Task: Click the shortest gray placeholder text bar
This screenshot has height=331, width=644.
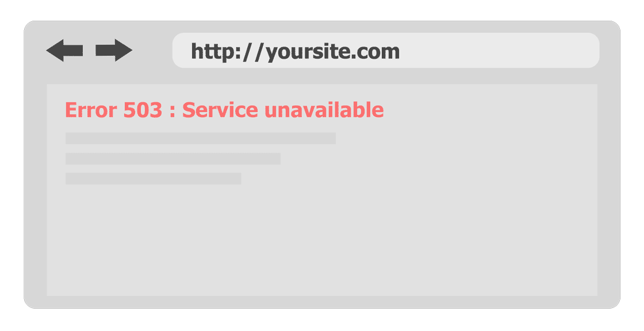Action: pyautogui.click(x=153, y=179)
